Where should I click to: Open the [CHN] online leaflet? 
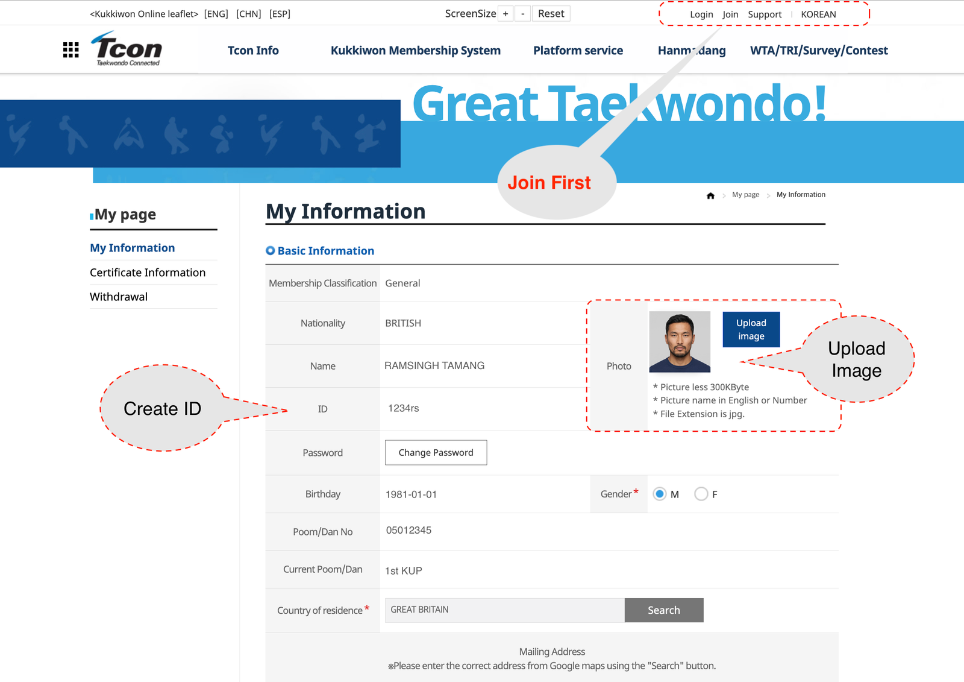(x=249, y=14)
